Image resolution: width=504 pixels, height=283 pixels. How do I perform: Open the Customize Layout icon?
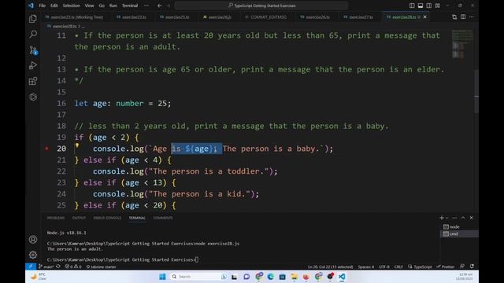(438, 6)
